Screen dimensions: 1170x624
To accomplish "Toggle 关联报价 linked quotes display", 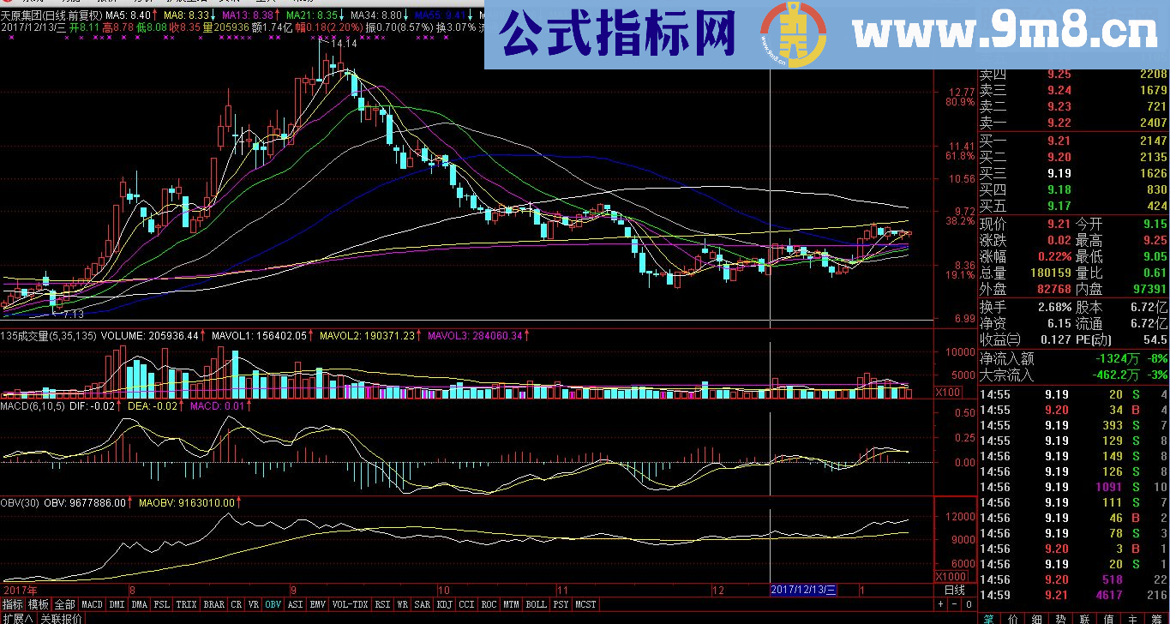I will (x=60, y=616).
